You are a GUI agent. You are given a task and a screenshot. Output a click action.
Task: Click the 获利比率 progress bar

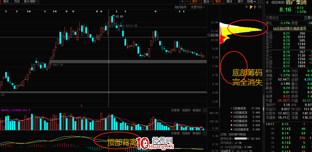click(x=242, y=138)
